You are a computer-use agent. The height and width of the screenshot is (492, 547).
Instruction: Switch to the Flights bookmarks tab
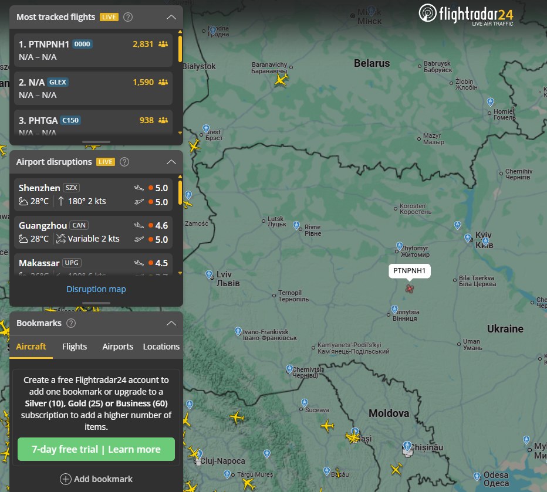click(75, 347)
